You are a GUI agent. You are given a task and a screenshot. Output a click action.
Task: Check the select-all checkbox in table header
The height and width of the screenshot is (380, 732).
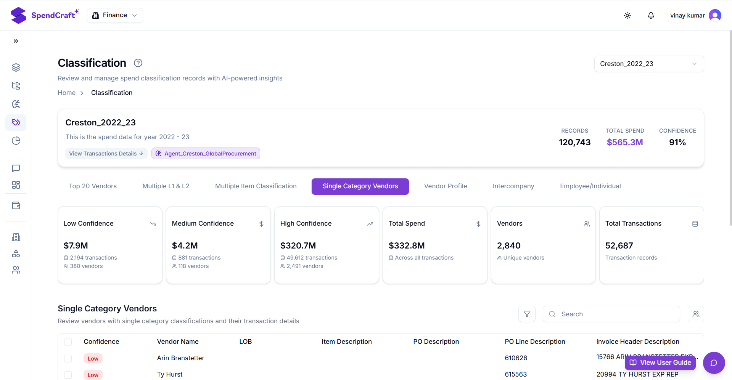[x=68, y=342]
